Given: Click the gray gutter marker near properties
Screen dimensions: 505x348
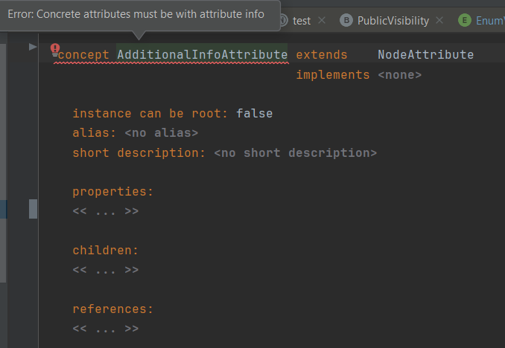Looking at the screenshot, I should [x=33, y=209].
